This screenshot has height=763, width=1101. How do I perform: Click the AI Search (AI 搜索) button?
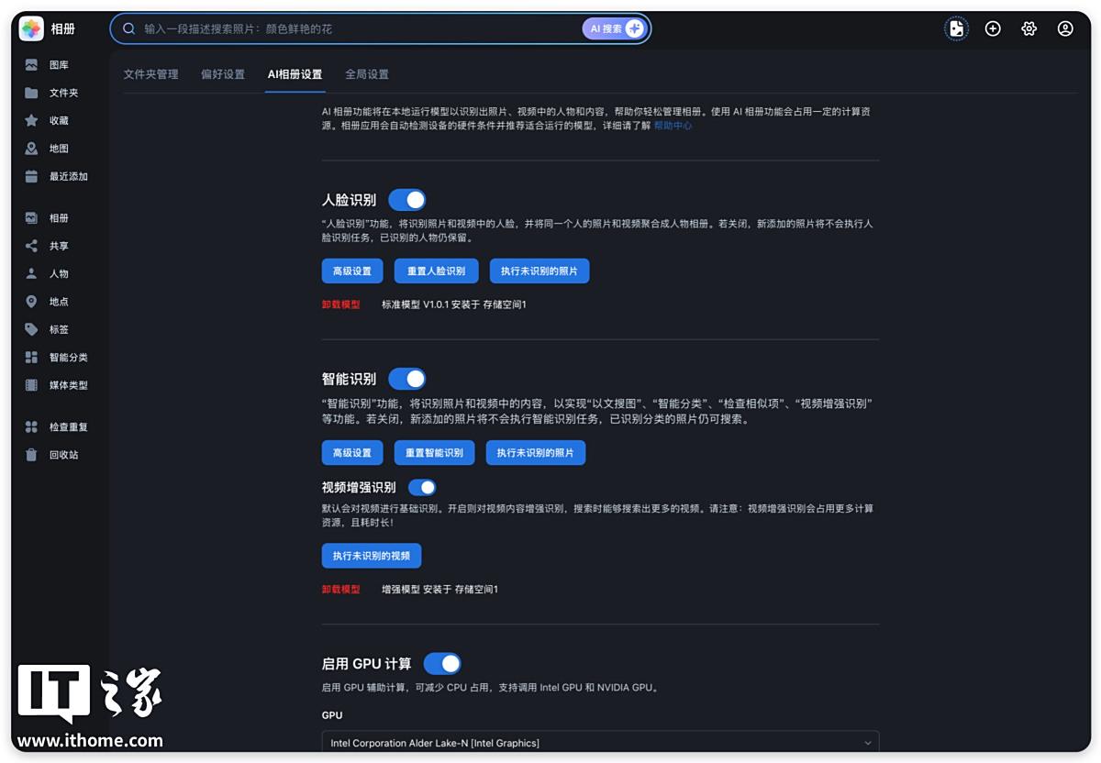point(614,28)
